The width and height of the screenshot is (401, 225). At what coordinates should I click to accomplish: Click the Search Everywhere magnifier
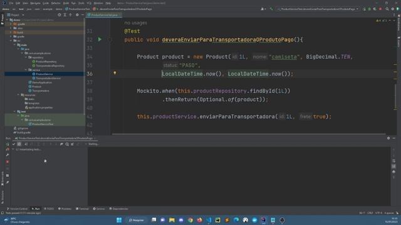(x=387, y=9)
